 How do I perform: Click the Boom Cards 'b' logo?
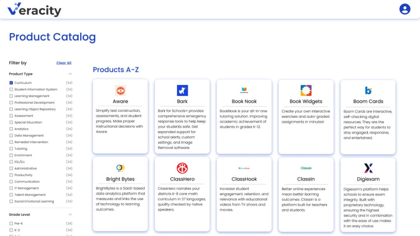point(368,90)
